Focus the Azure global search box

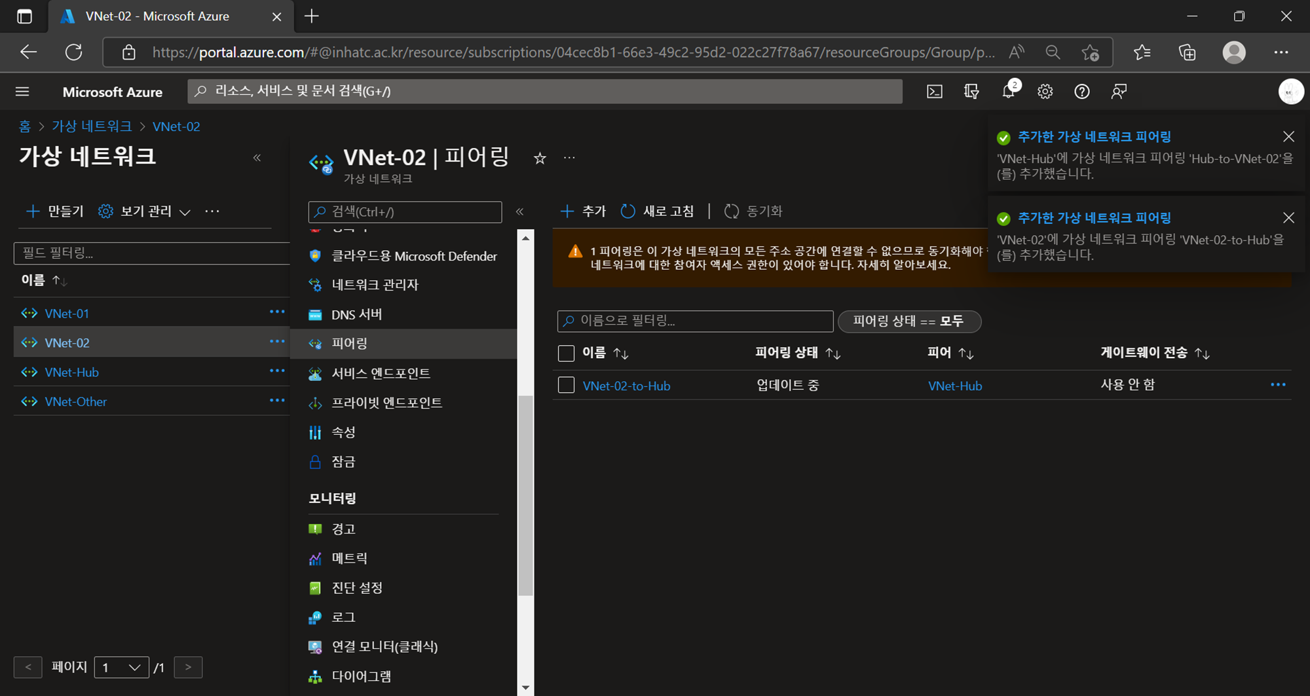coord(545,91)
